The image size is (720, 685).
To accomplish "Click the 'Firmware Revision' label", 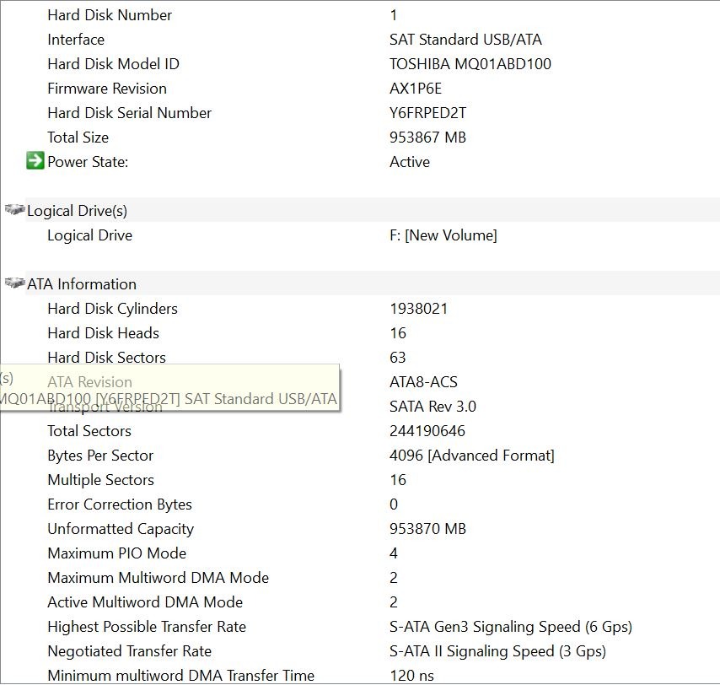I will click(107, 89).
